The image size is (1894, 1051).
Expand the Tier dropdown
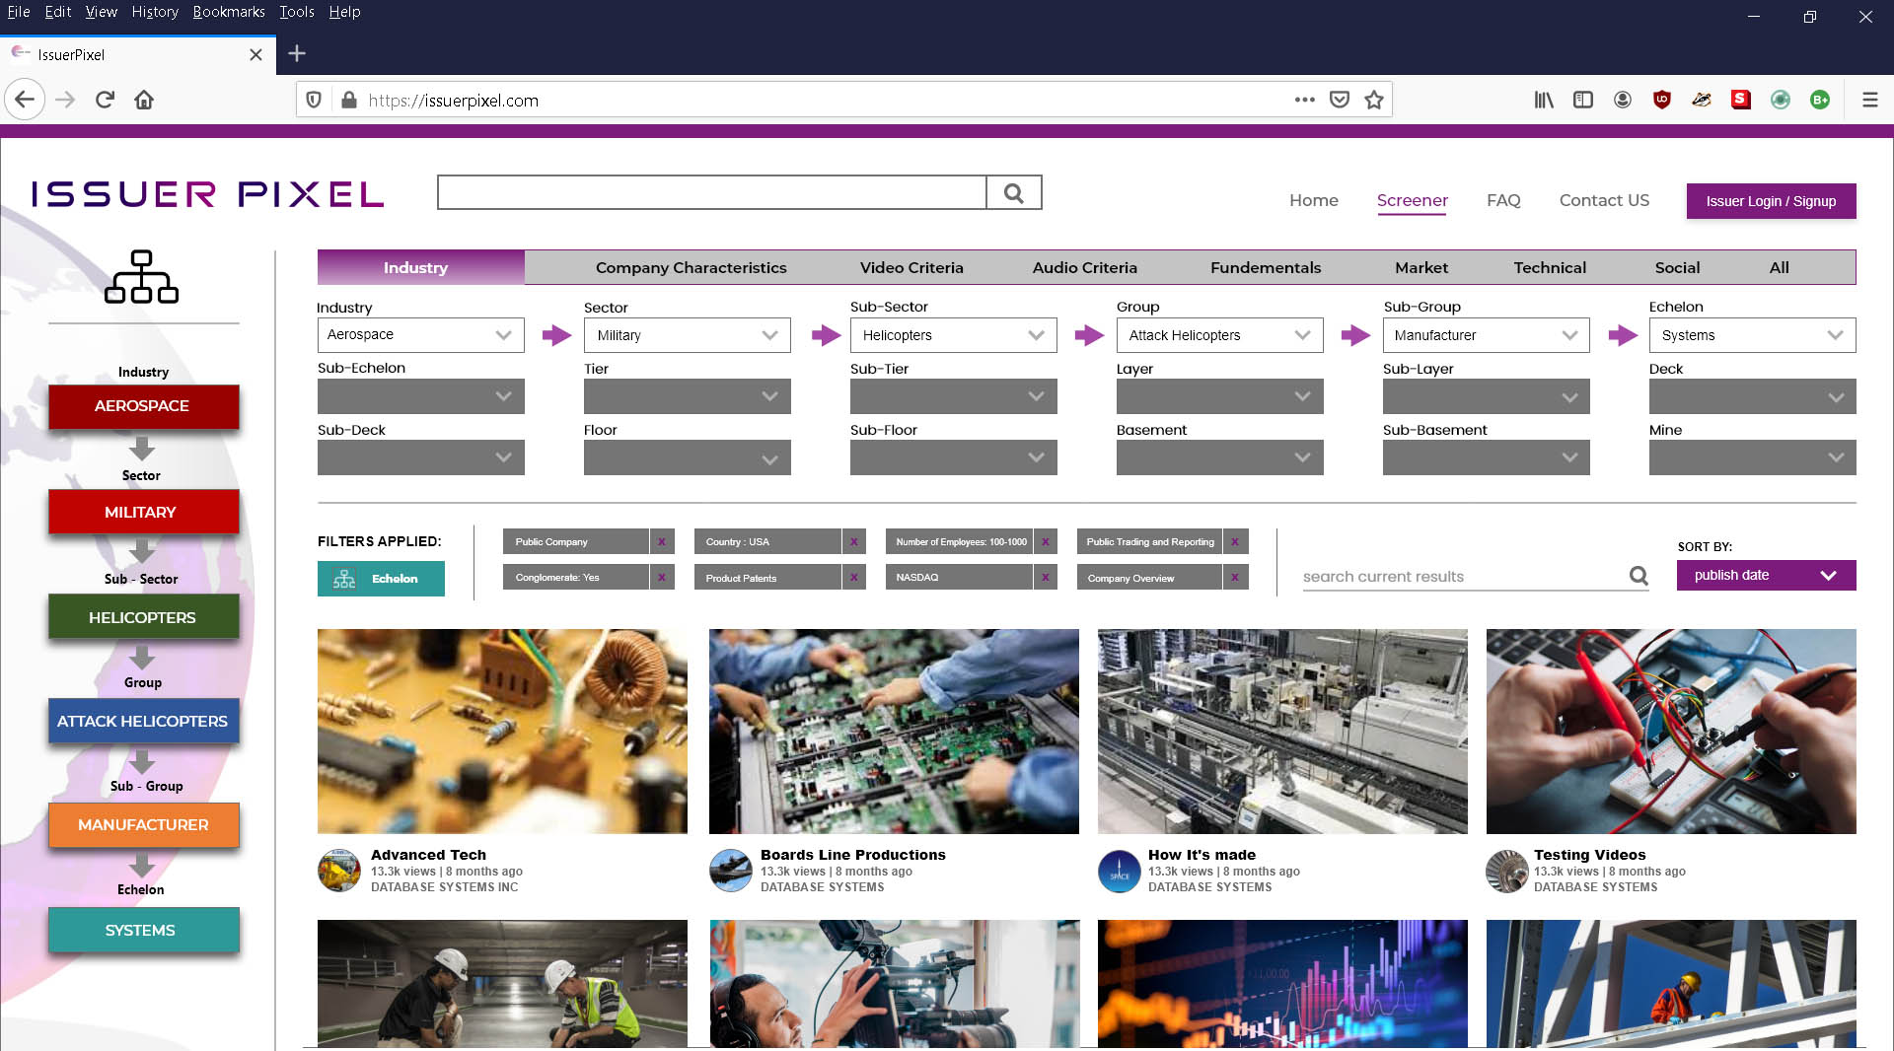(x=688, y=396)
